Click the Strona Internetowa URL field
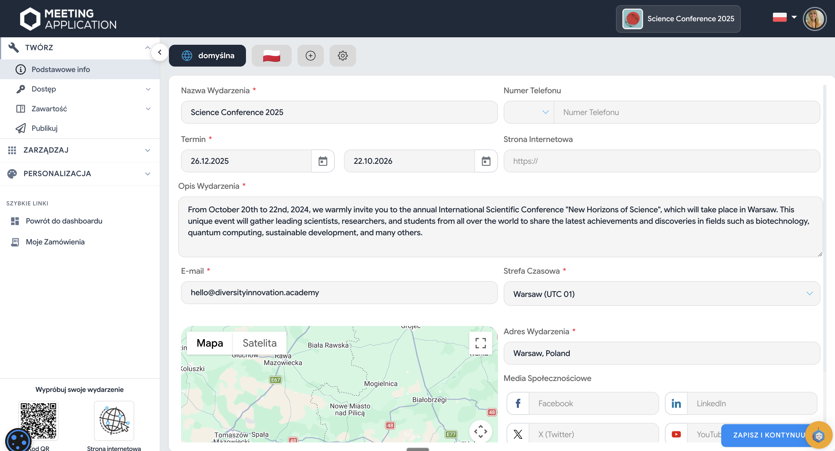835x451 pixels. pyautogui.click(x=661, y=161)
